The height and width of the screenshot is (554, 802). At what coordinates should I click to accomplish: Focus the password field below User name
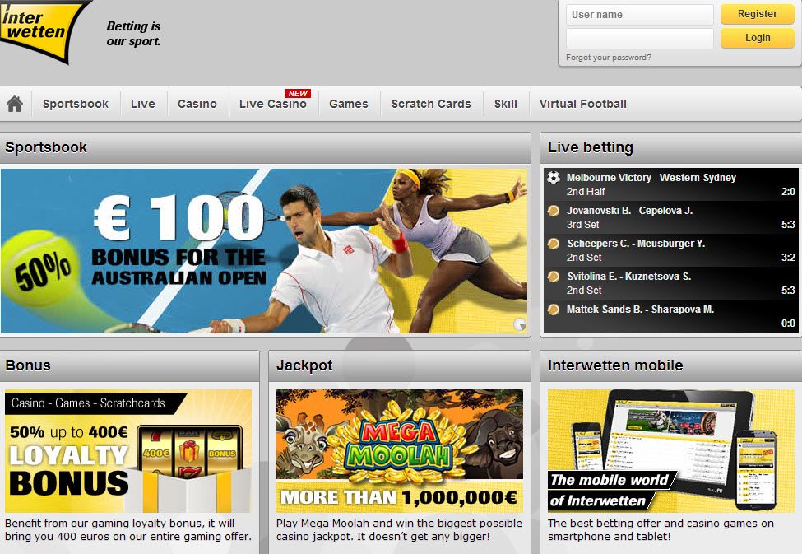(639, 39)
